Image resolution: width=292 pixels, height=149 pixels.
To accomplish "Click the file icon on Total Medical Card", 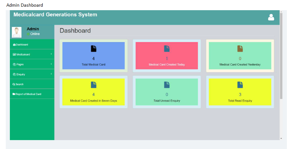I will point(94,49).
